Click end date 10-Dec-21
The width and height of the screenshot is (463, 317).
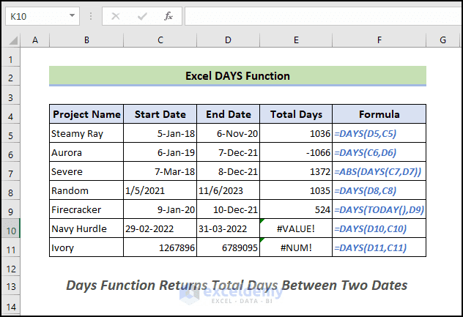(x=229, y=209)
